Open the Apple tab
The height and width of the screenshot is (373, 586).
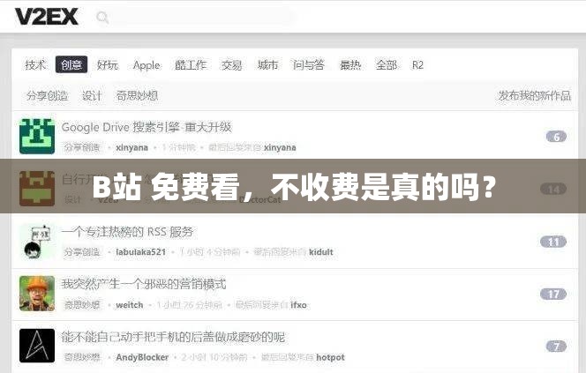coord(146,65)
